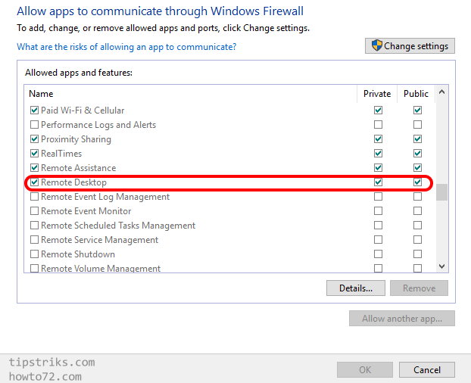
Task: Open the risks of allowing an app link
Action: [126, 47]
